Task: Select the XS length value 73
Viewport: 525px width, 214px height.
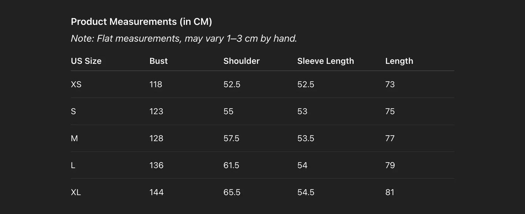Action: pyautogui.click(x=390, y=84)
